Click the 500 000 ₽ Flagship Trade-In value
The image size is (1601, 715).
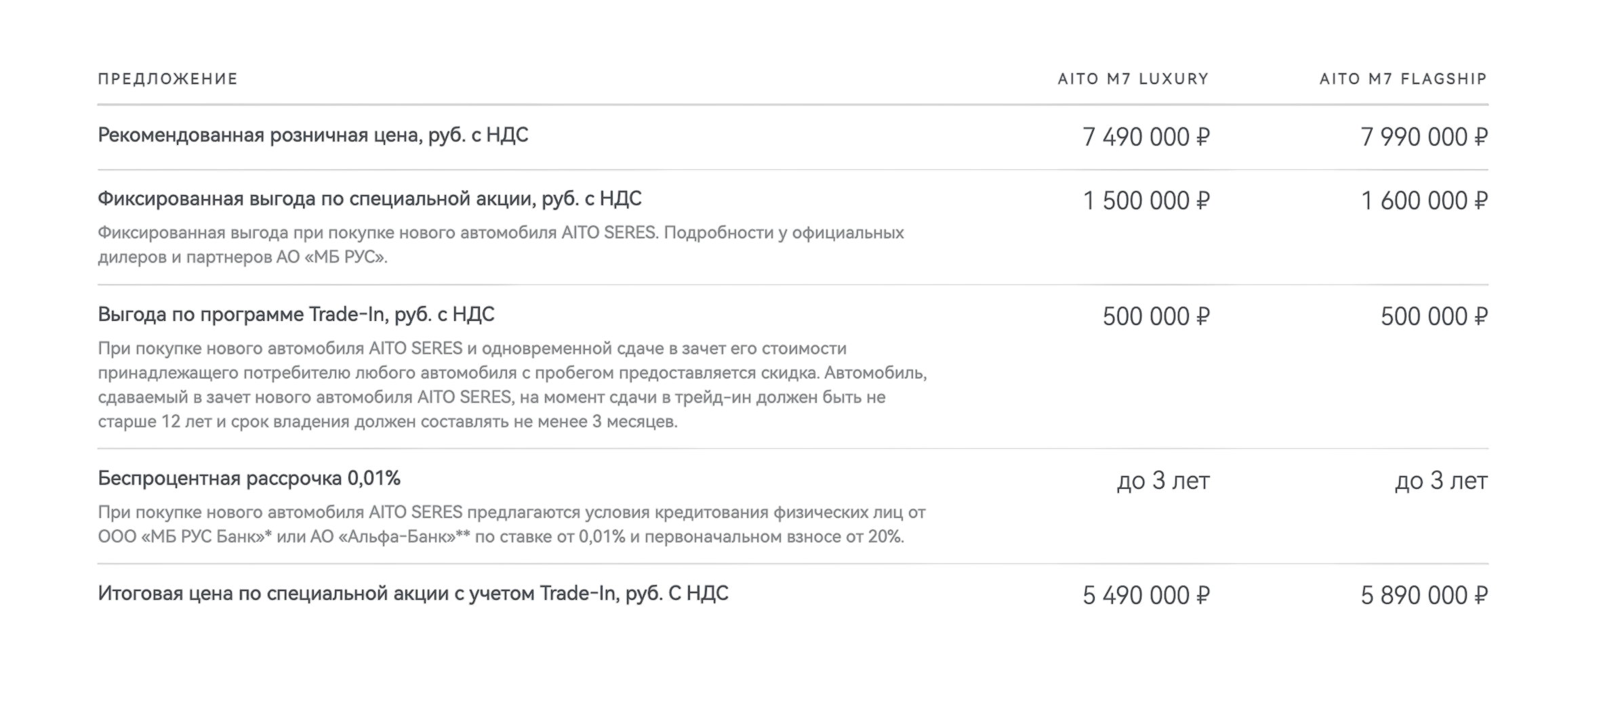(1434, 316)
